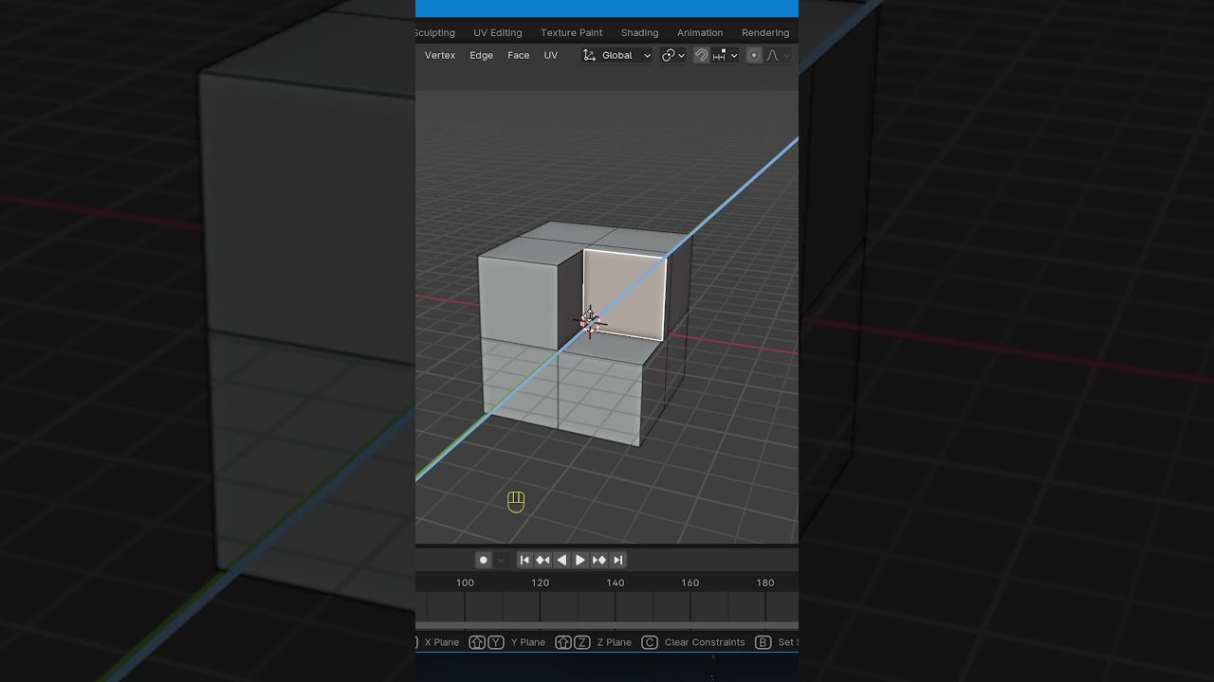Viewport: 1214px width, 682px height.
Task: Click the timeline horizontal scrollbar
Action: pyautogui.click(x=607, y=625)
